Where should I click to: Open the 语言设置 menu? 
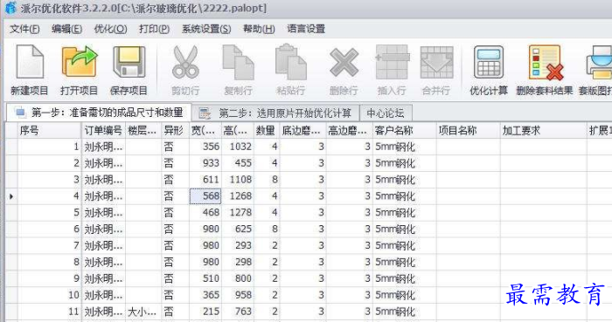306,29
